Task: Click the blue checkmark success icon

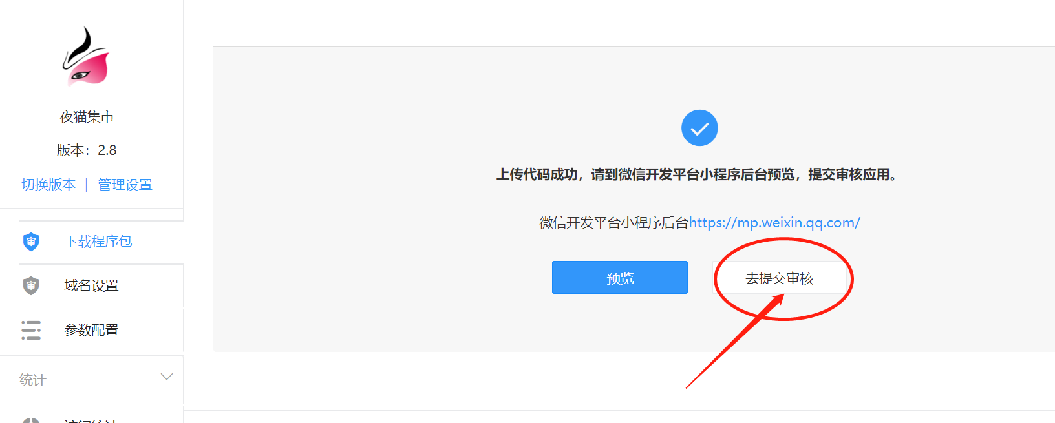Action: click(x=699, y=128)
